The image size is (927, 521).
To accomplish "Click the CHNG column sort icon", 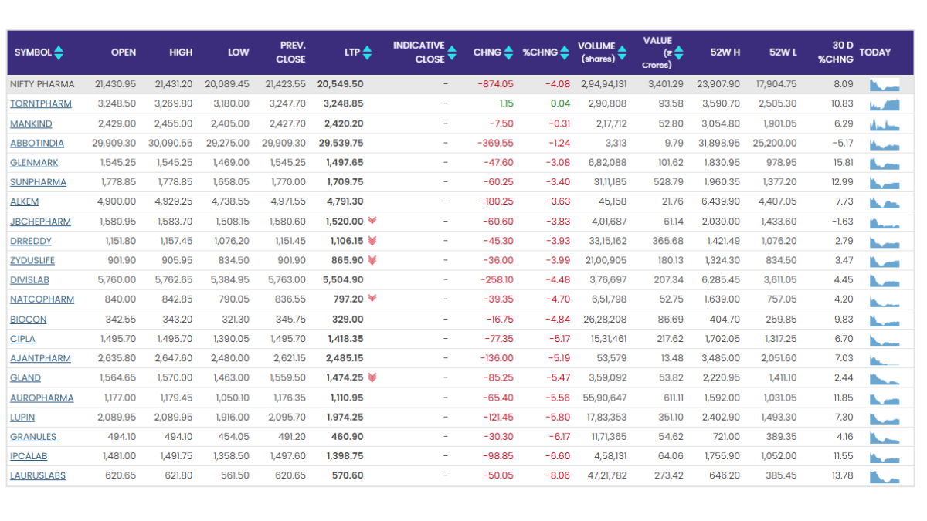I will (x=508, y=52).
